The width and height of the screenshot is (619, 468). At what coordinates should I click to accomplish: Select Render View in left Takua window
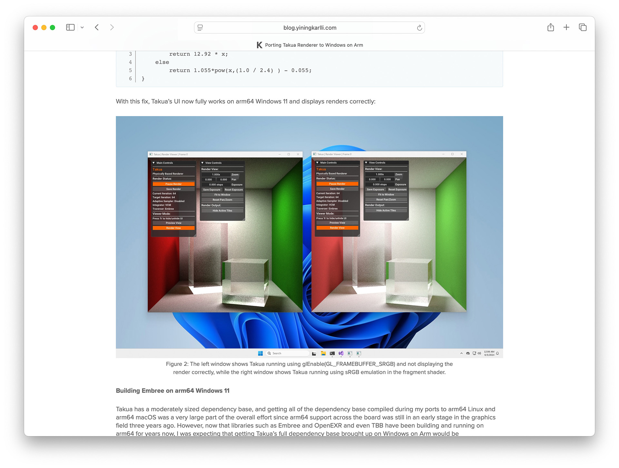point(173,228)
